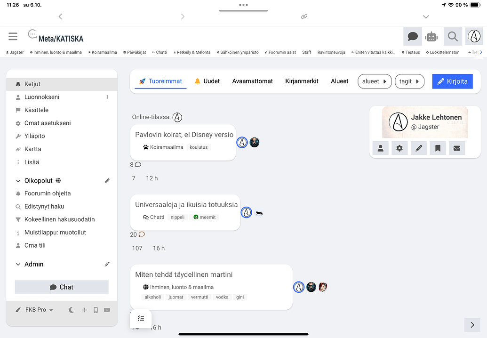487x338 pixels.
Task: Expand the alueet filter dropdown
Action: click(375, 81)
